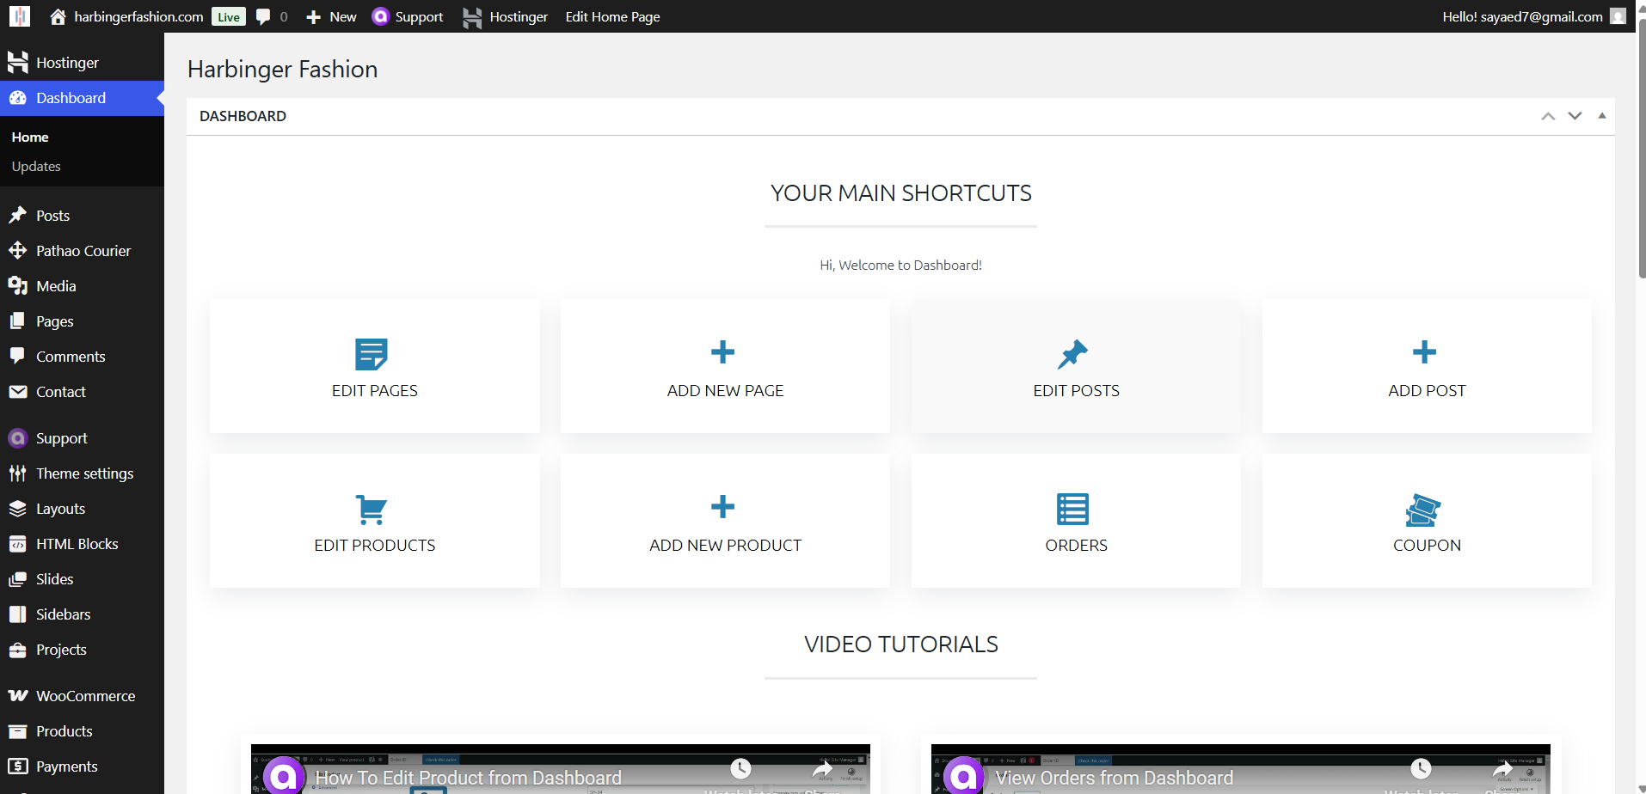Move Dashboard panel up with chevron
The height and width of the screenshot is (794, 1646).
(x=1548, y=116)
